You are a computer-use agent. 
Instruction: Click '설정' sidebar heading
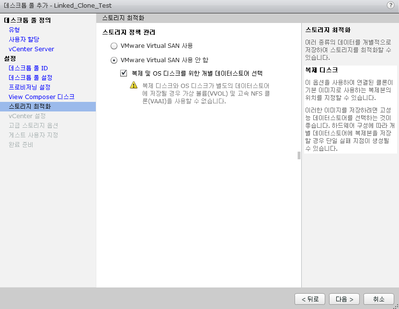point(10,58)
